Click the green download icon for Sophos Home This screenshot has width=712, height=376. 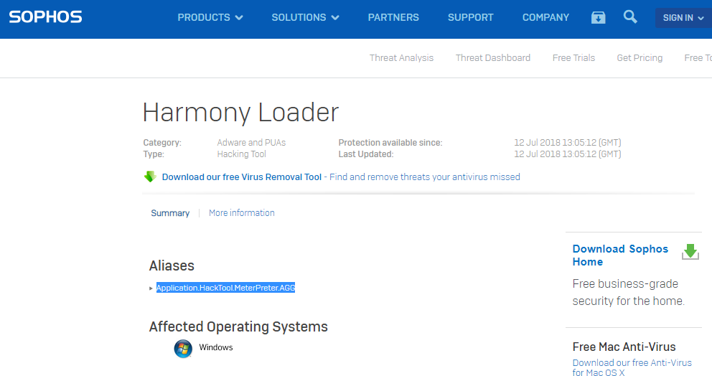click(x=690, y=252)
